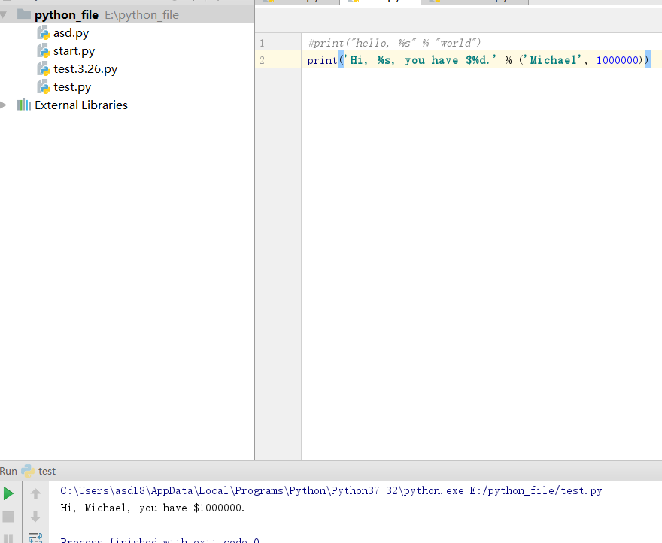
Task: Click the start.py Python file icon
Action: [44, 51]
